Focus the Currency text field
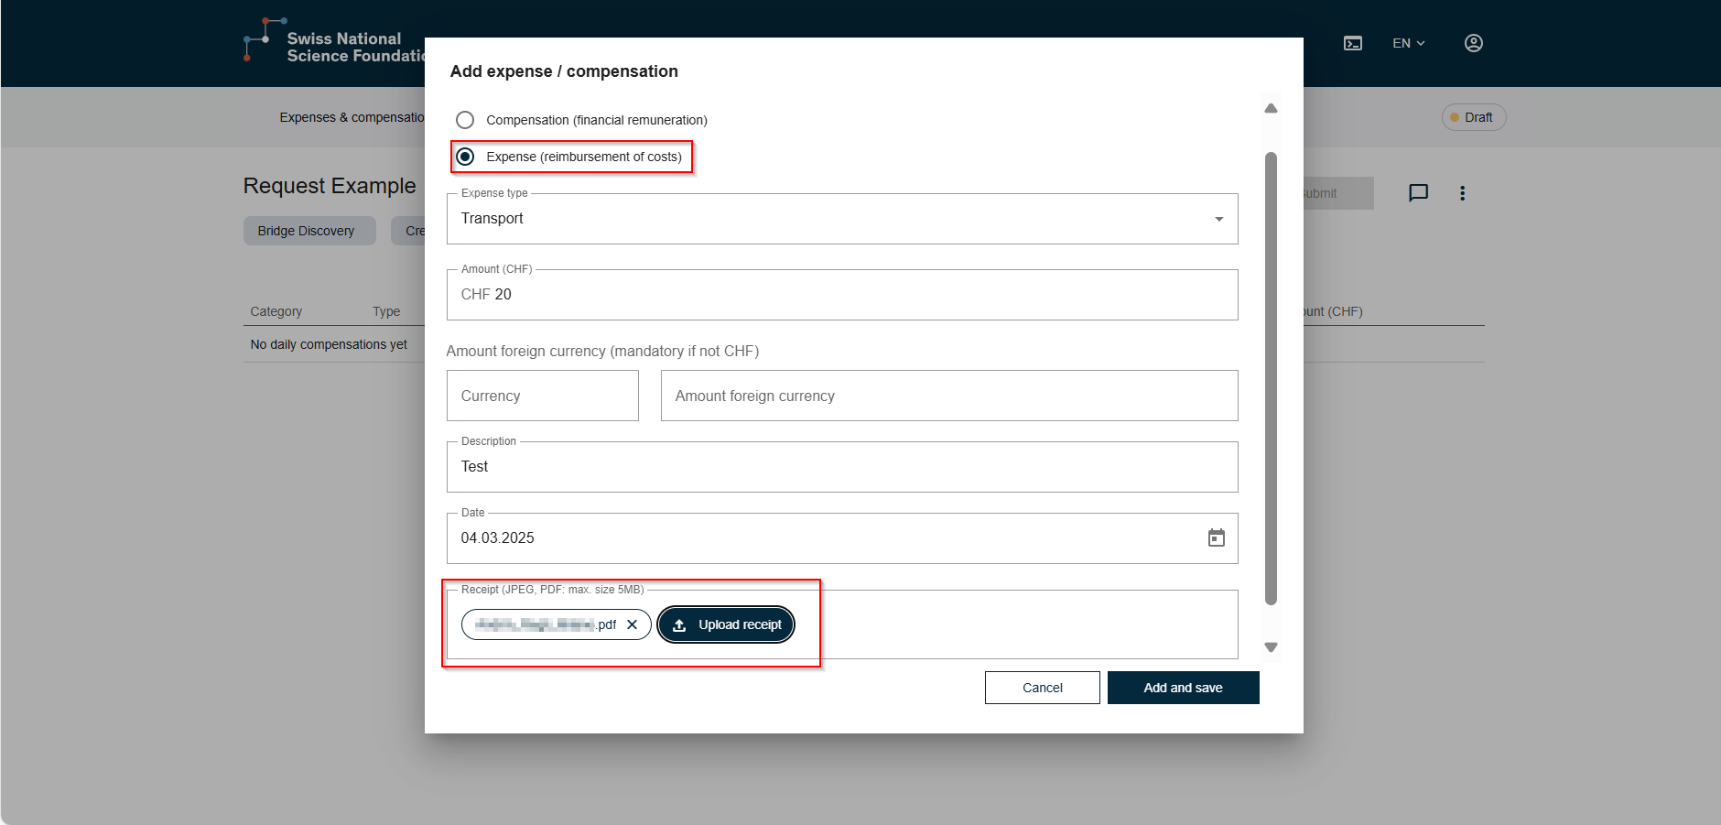 [x=542, y=396]
